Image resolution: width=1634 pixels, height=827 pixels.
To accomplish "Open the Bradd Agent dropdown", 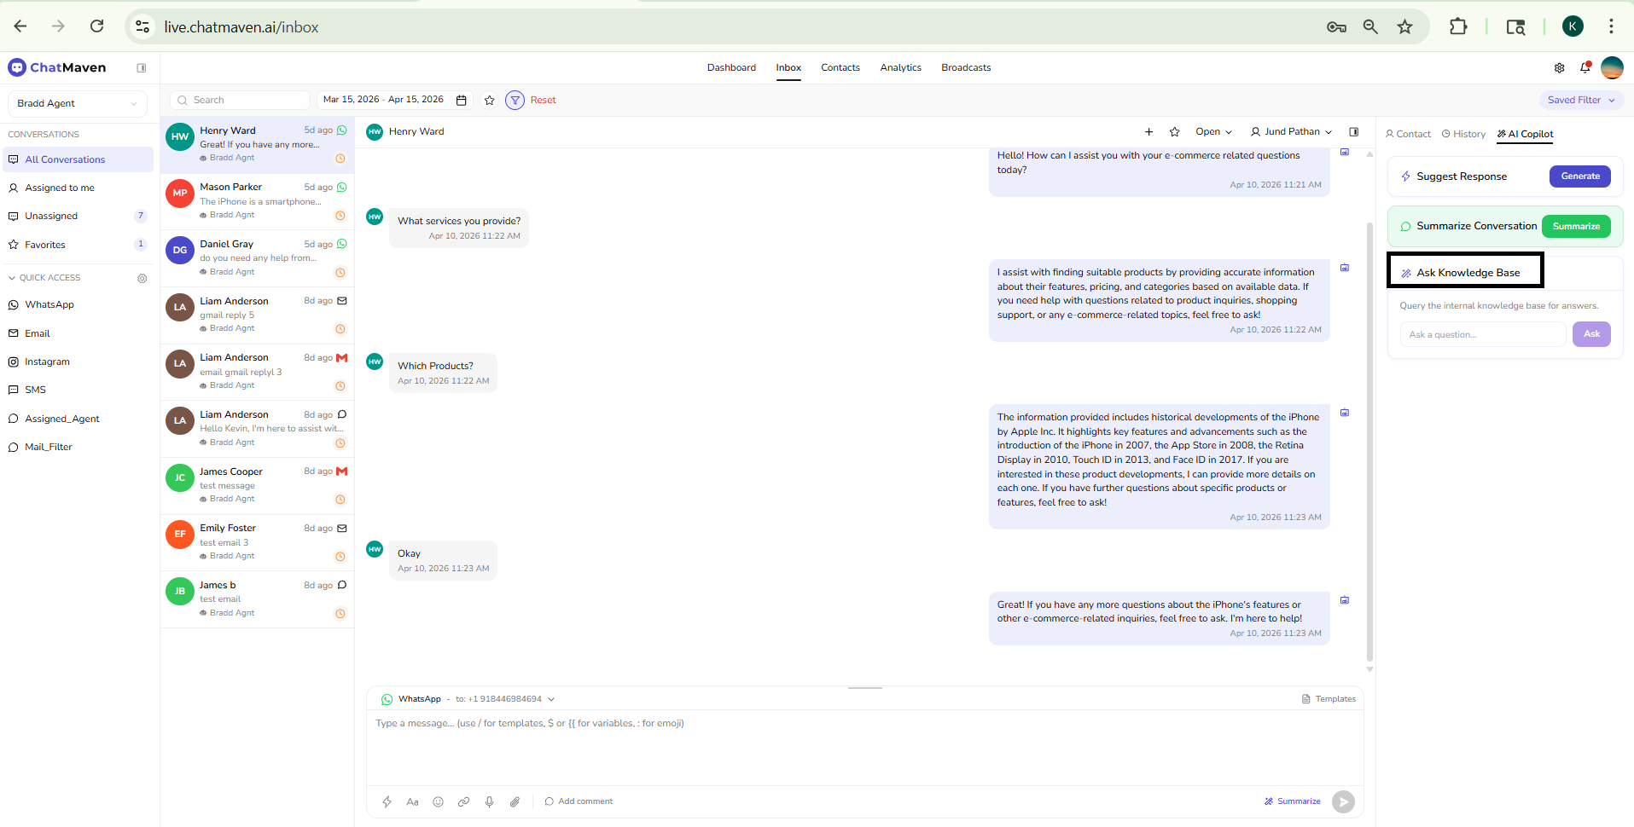I will [77, 103].
